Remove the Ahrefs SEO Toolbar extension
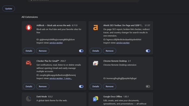This screenshot has height=106, width=189. (109, 51)
